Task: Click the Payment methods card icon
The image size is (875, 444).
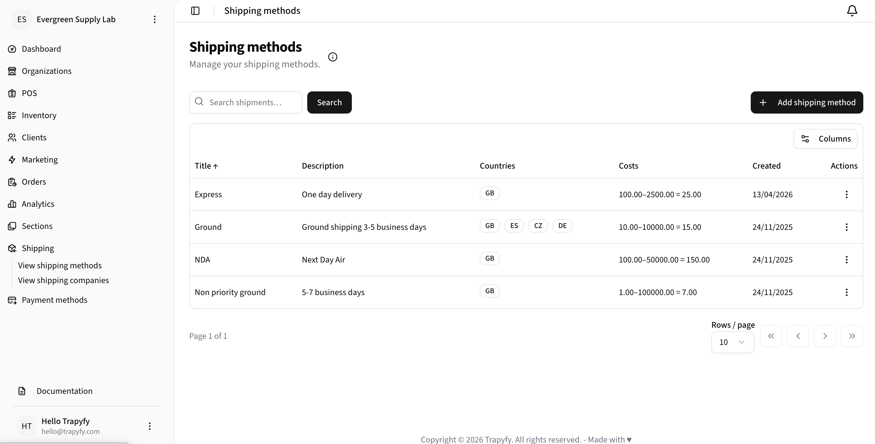Action: click(x=12, y=300)
